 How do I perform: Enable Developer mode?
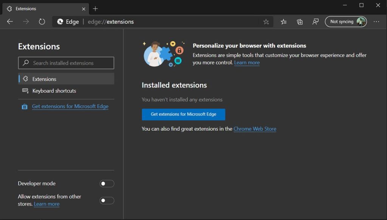pyautogui.click(x=107, y=183)
